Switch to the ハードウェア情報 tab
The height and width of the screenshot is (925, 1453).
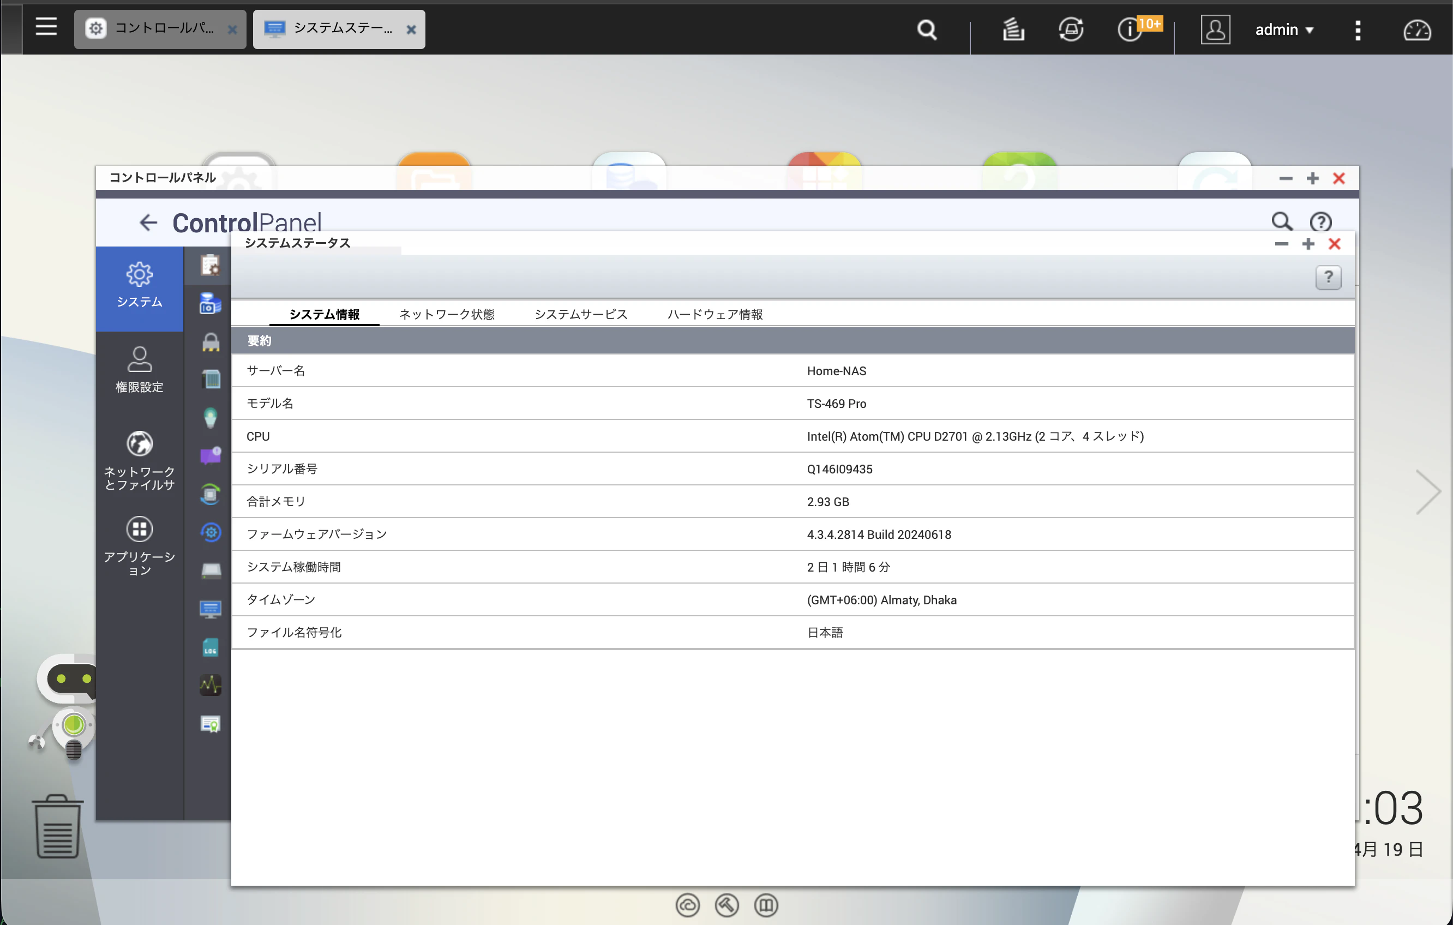pos(715,314)
